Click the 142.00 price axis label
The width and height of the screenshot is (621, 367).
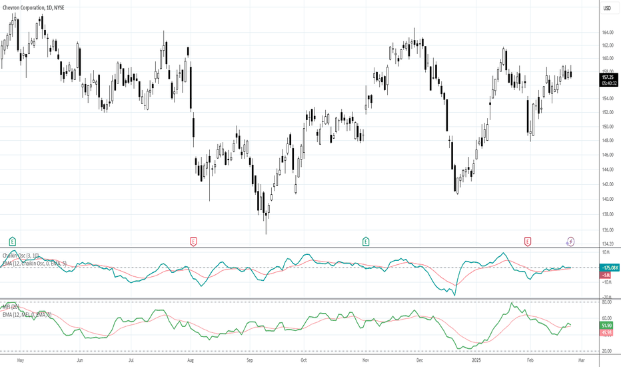pyautogui.click(x=608, y=184)
